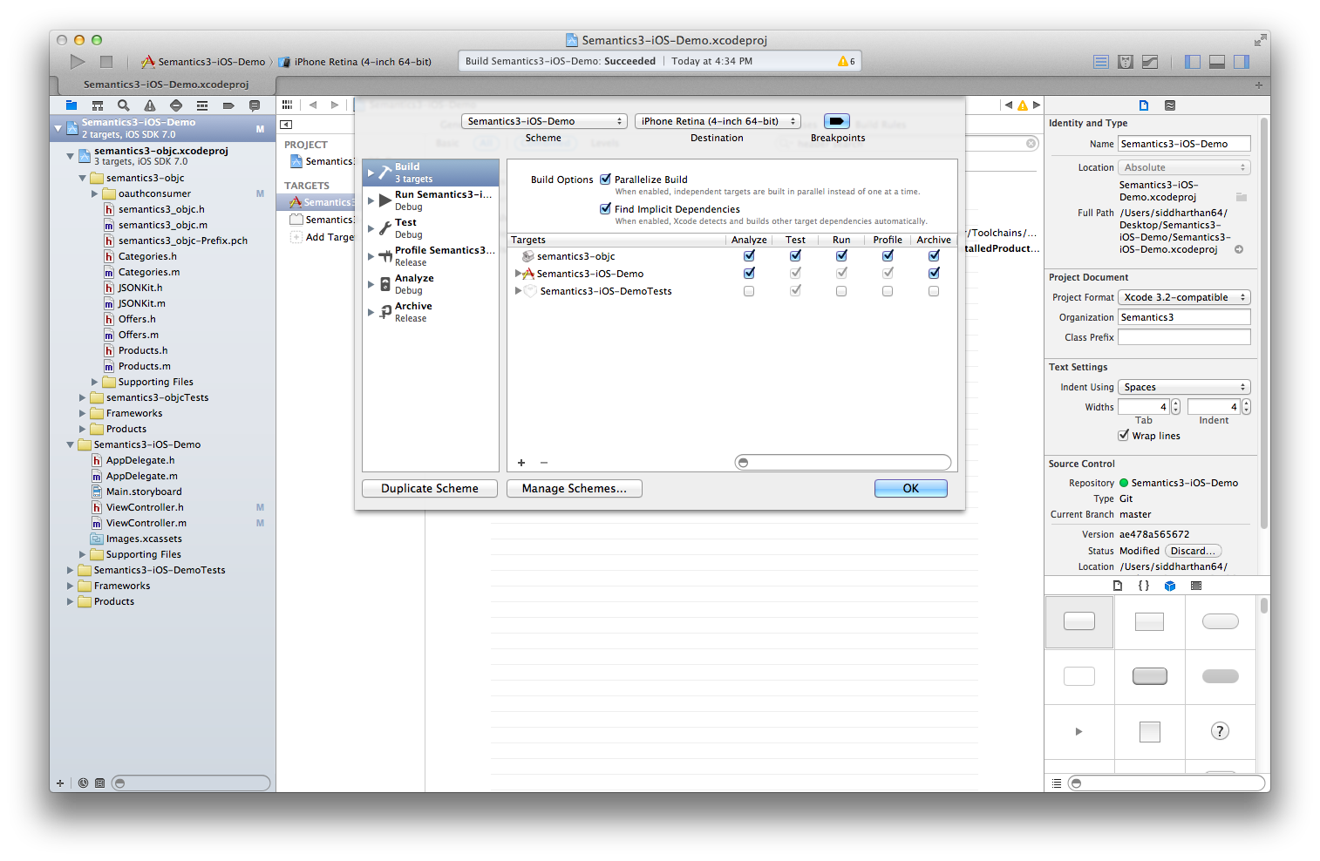The image size is (1320, 861).
Task: Select Semantics3-iOS-Demo.xcodeproj window tab
Action: (167, 85)
